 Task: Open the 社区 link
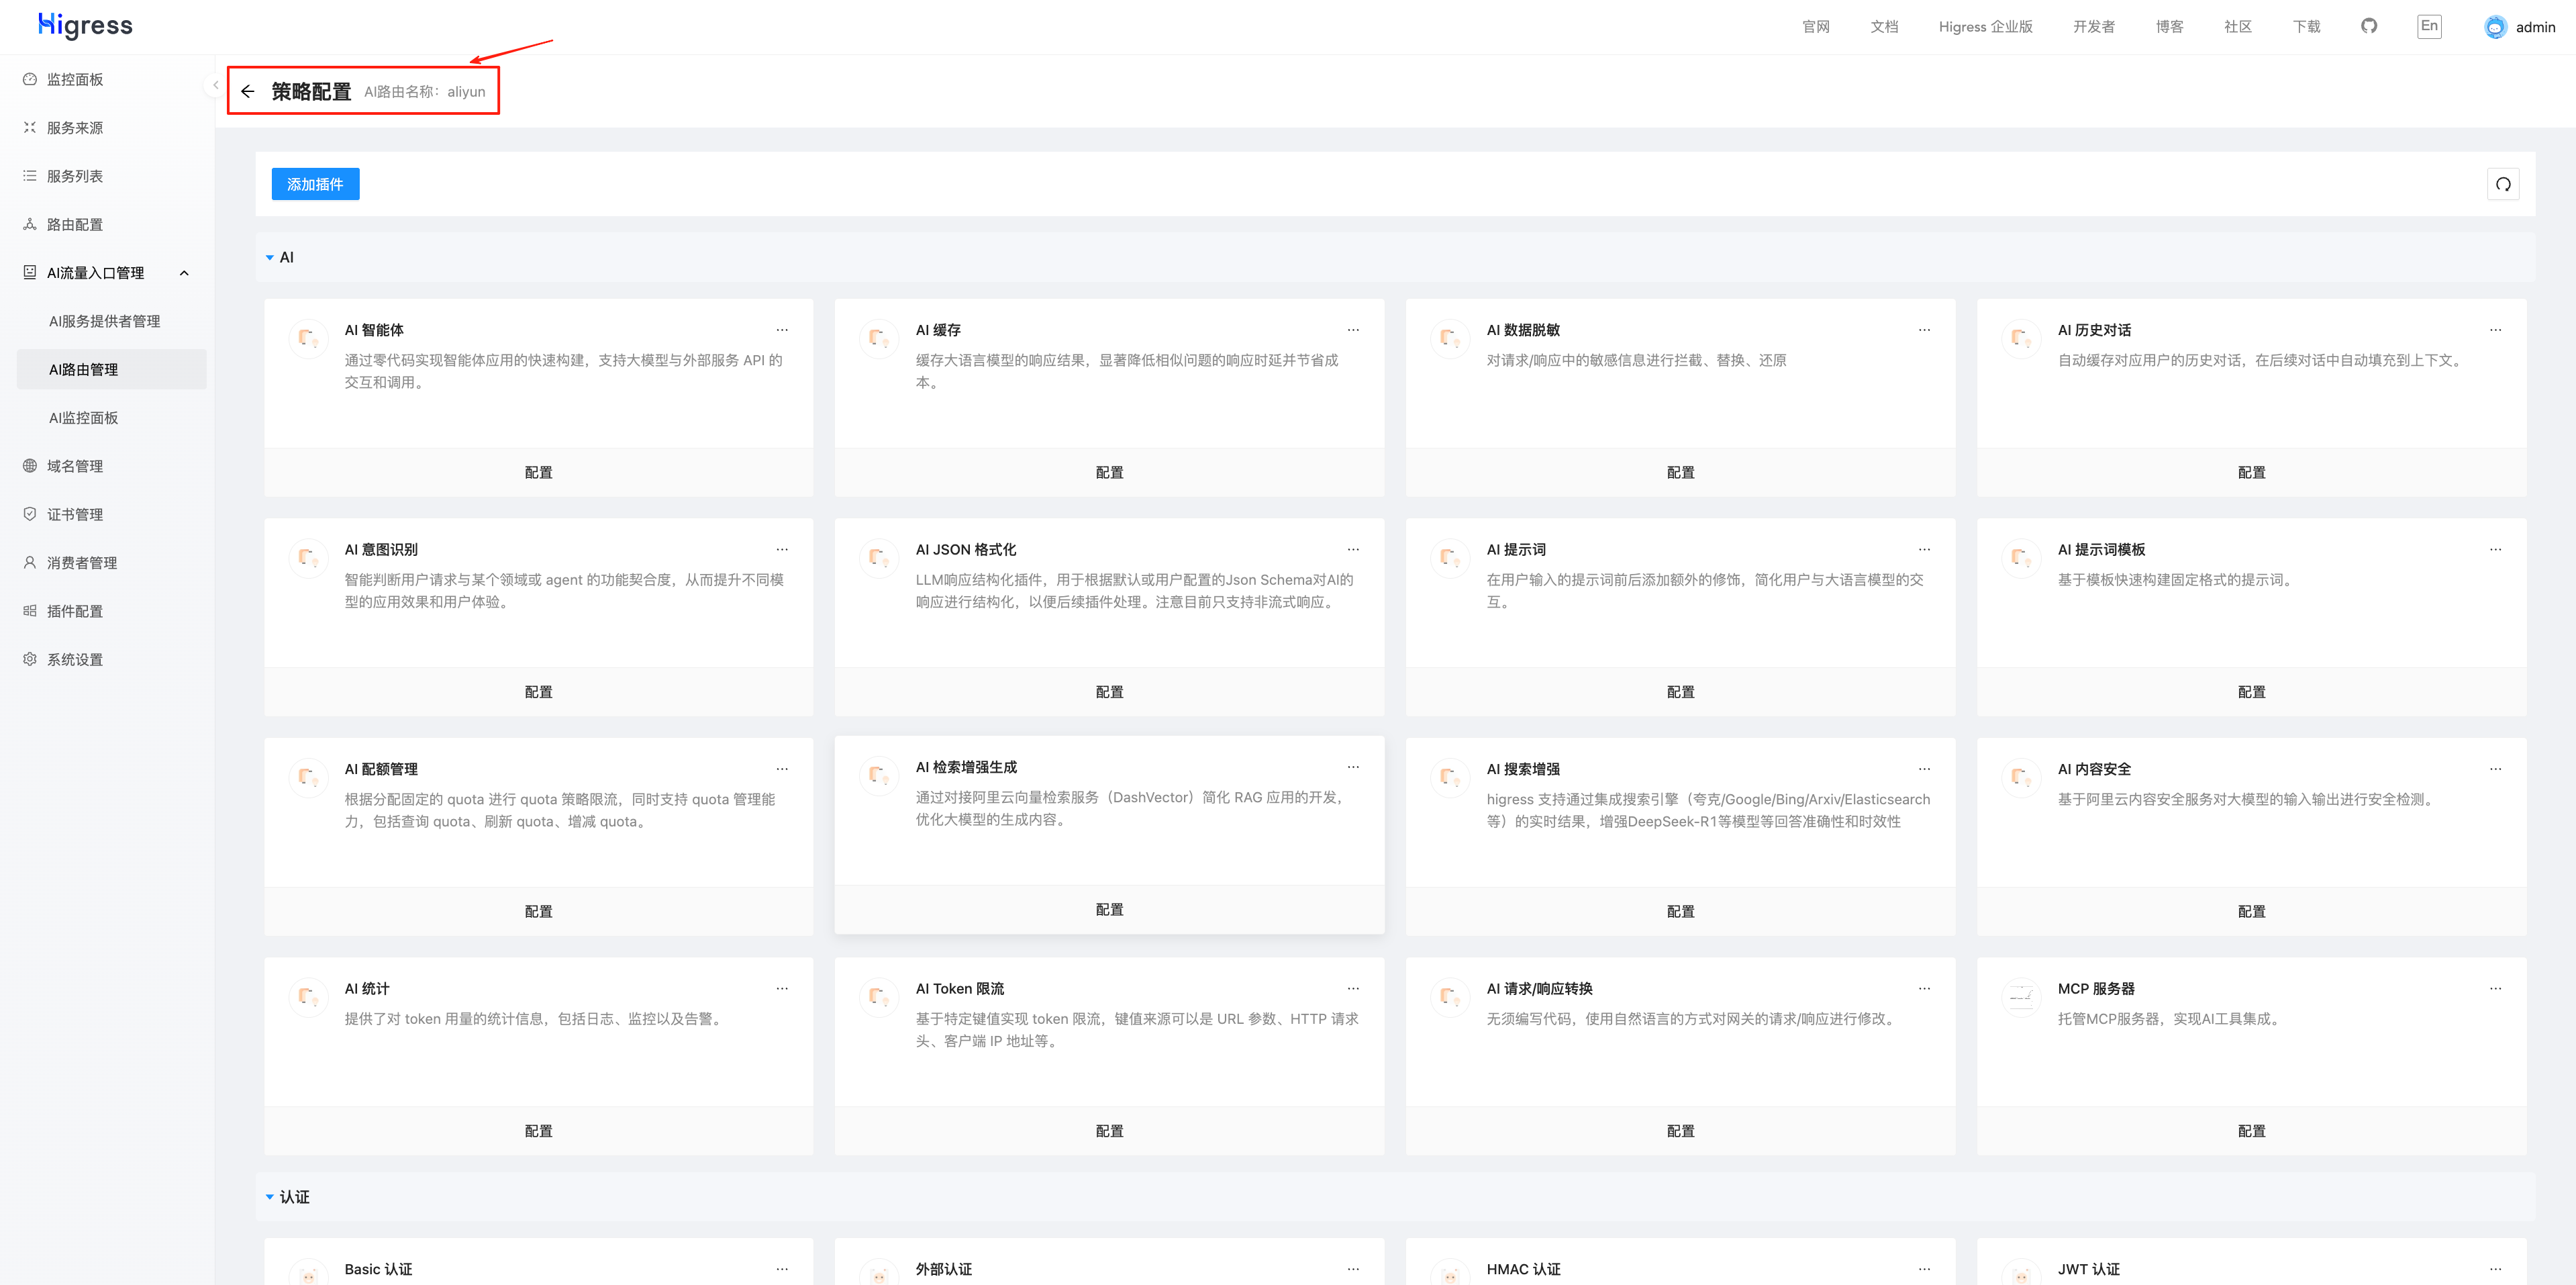(2237, 27)
